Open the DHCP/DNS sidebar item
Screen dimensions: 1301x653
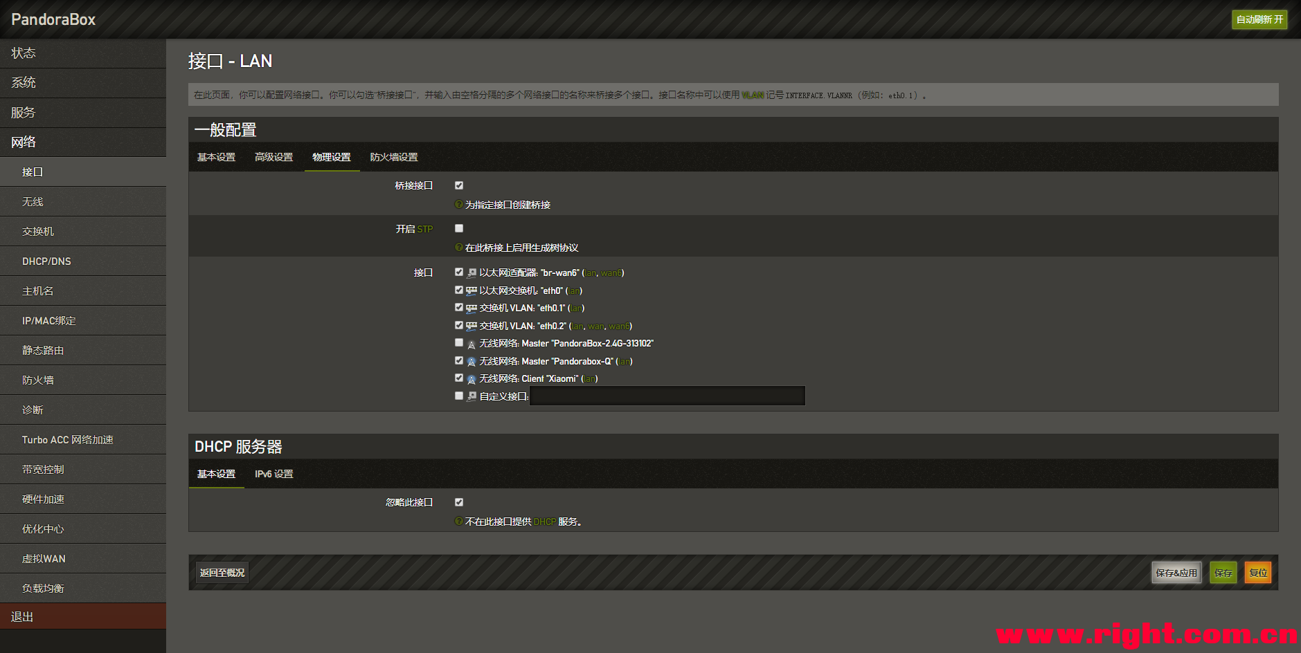point(83,261)
